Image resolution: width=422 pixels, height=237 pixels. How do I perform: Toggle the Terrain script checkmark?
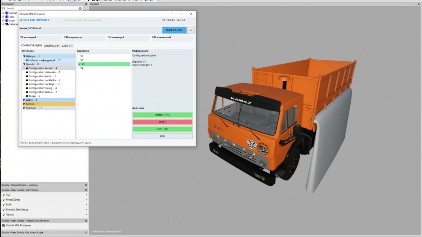tap(4, 215)
